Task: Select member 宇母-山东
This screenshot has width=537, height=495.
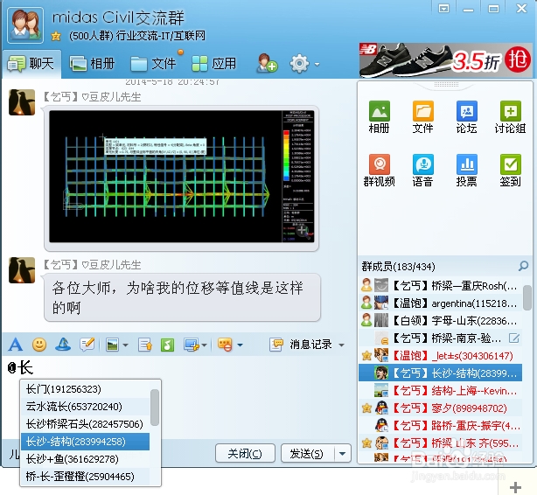Action: tap(441, 321)
